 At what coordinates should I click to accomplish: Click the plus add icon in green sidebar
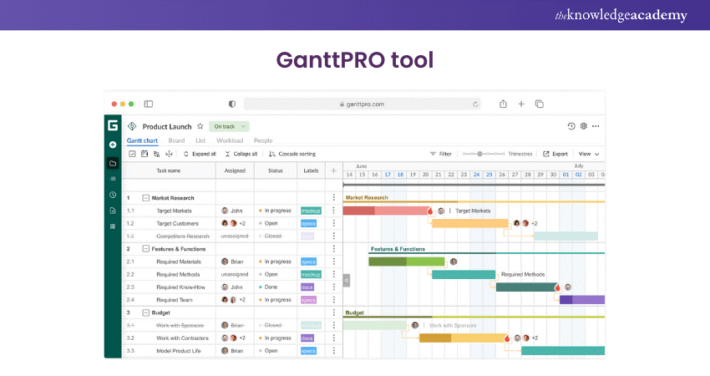tap(113, 145)
